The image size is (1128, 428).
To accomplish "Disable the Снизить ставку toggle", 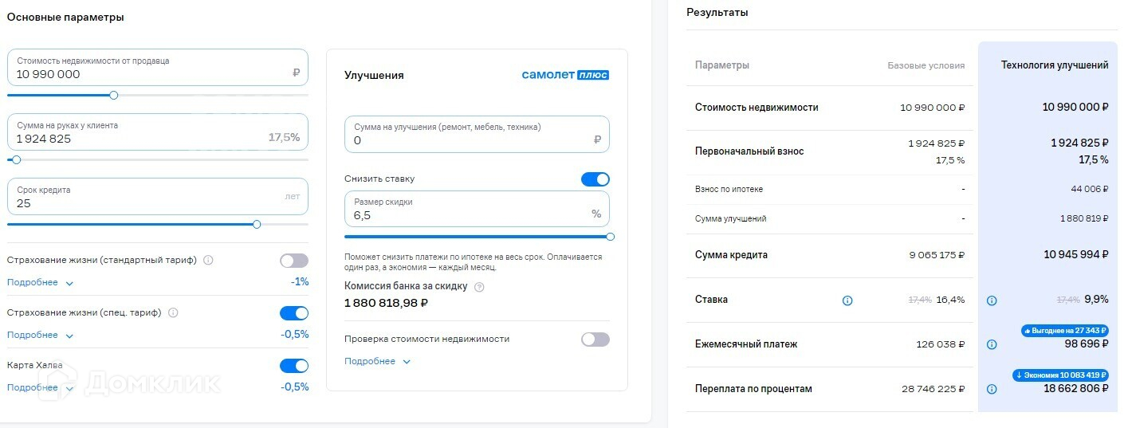I will click(595, 179).
